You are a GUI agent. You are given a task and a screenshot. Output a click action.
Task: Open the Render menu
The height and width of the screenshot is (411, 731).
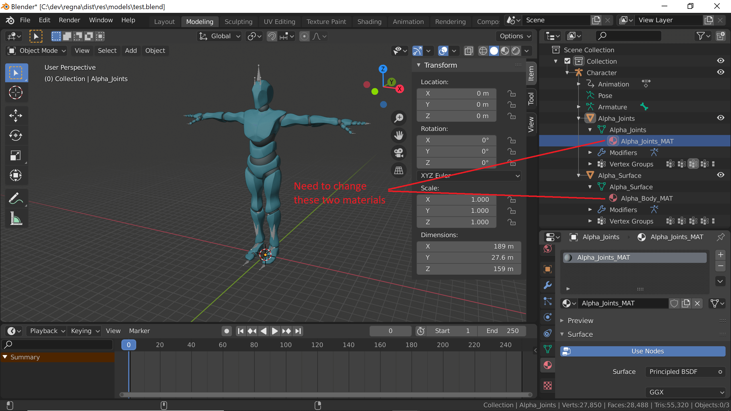click(69, 20)
